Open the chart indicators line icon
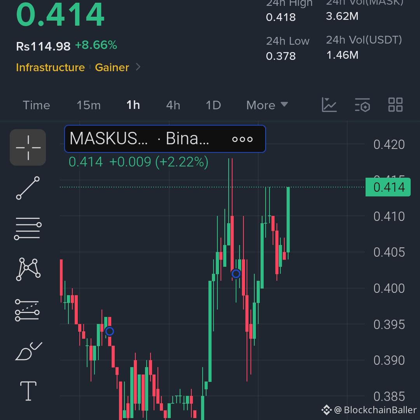Viewport: 420px width, 420px height. 329,105
